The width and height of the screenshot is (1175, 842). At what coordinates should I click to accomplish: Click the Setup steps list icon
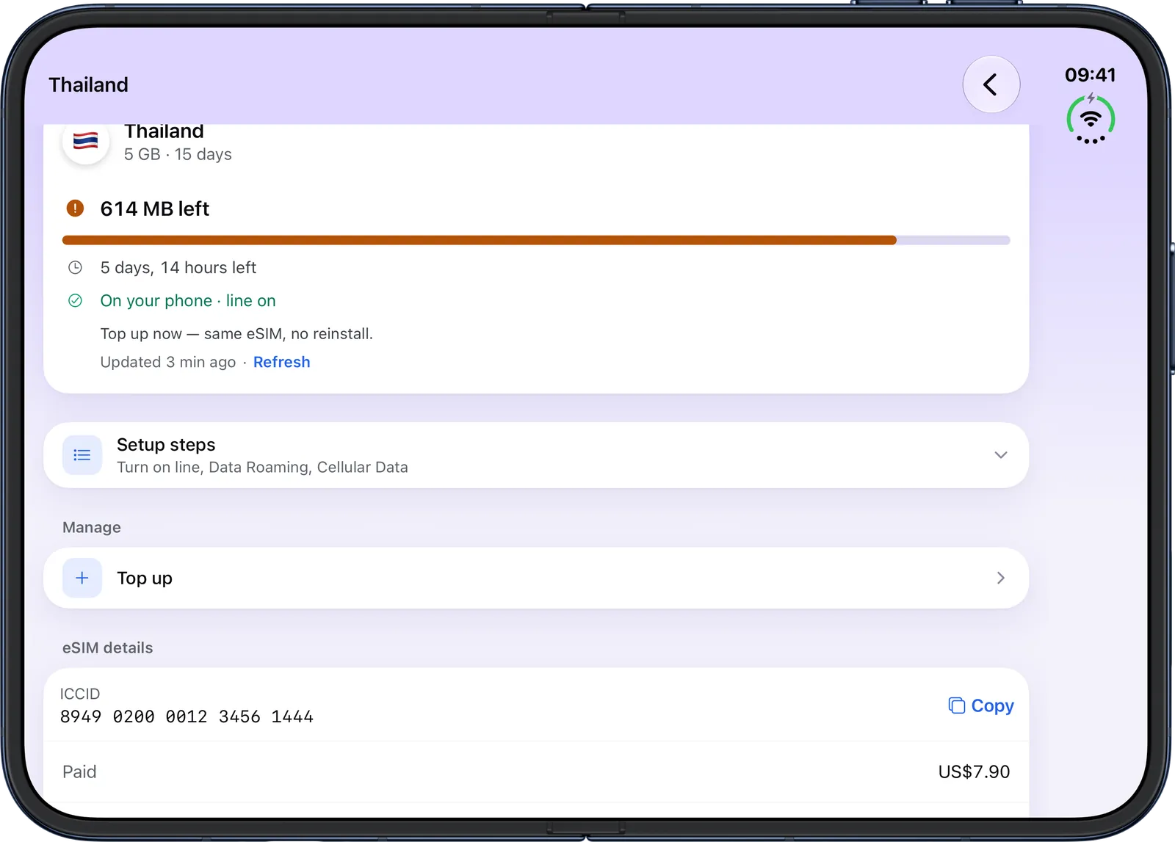tap(82, 455)
